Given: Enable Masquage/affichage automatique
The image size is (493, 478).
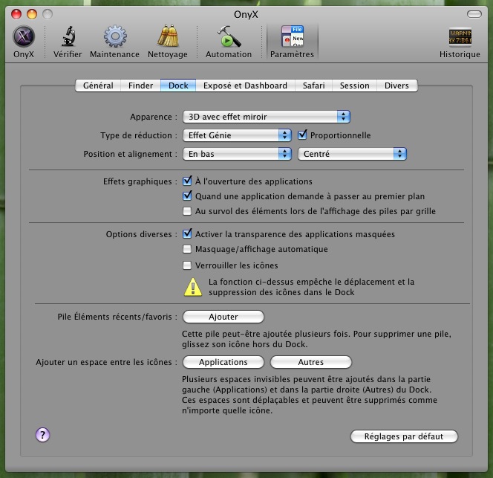Looking at the screenshot, I should click(187, 249).
